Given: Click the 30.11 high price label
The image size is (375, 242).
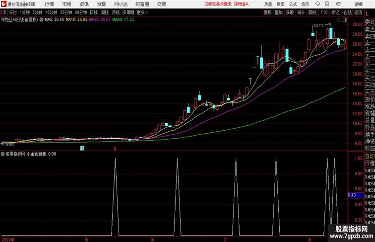Looking at the screenshot, I should pyautogui.click(x=318, y=26).
